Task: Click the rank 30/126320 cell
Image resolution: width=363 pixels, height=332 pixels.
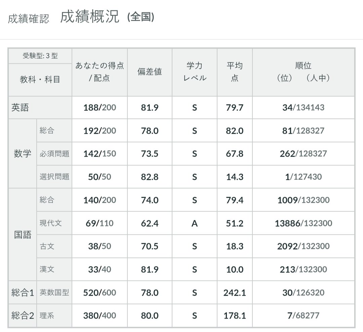Action: click(303, 293)
